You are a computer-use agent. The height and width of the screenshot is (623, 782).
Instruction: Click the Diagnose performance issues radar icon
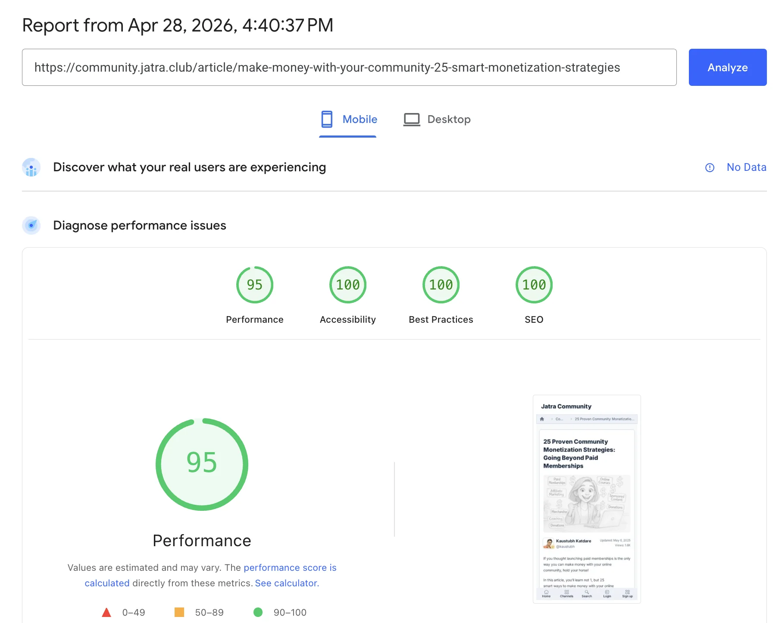coord(31,225)
